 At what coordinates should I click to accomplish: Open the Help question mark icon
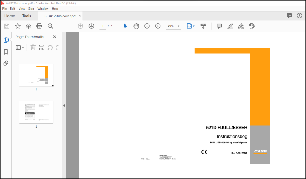(x=299, y=16)
